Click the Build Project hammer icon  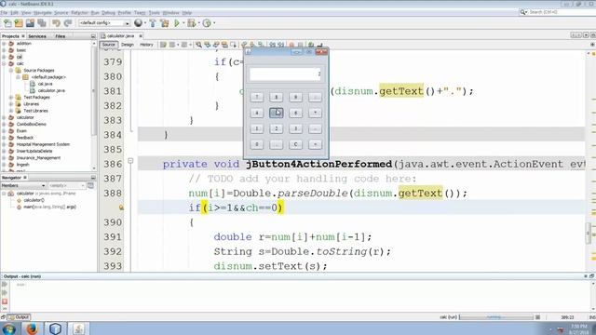(153, 23)
